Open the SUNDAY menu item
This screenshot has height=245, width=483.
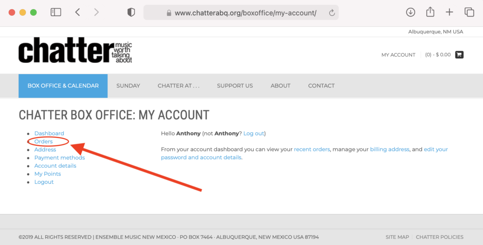(128, 86)
